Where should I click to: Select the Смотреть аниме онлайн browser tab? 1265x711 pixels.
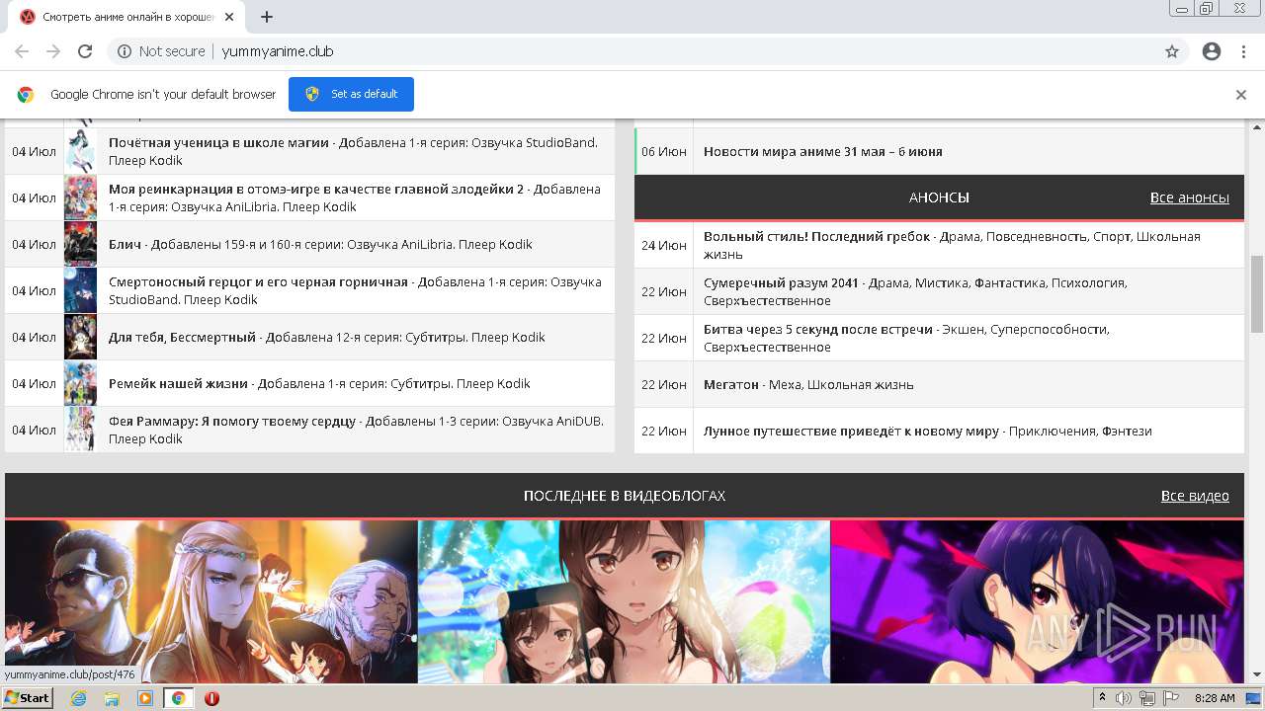point(126,17)
